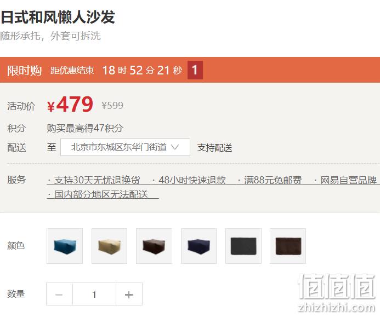
Task: Click the ¥479 activity price
Action: click(x=70, y=105)
